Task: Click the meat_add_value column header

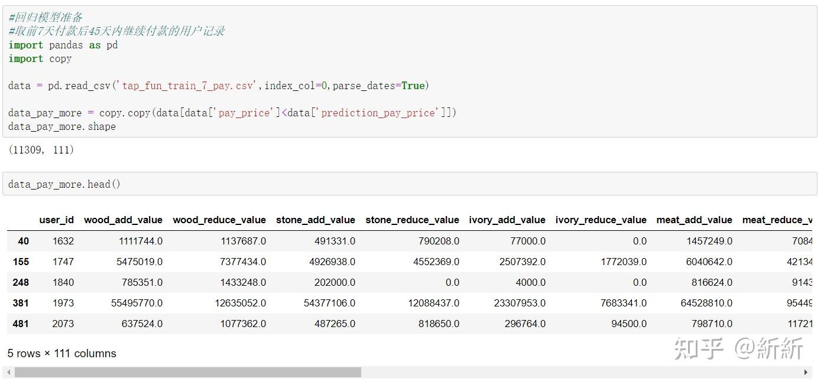Action: coord(694,220)
